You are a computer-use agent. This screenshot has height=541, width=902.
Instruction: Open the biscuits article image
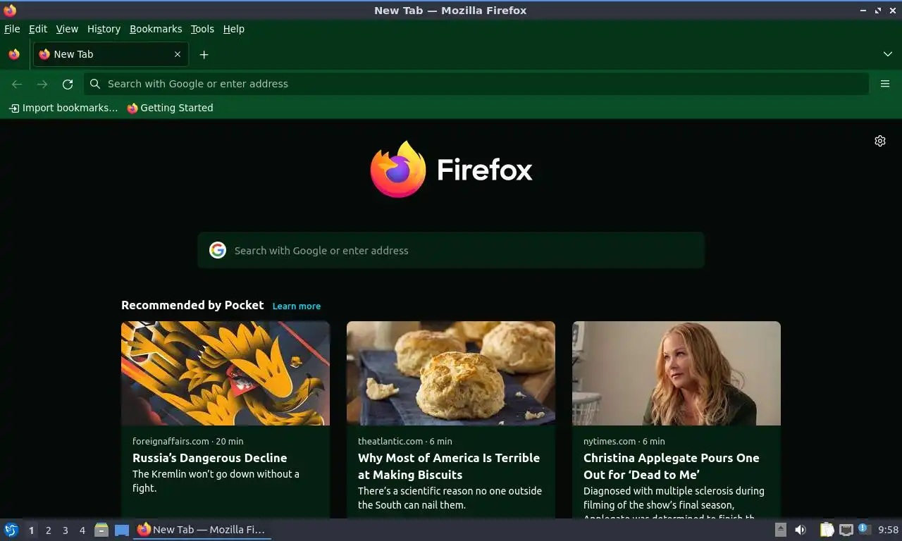pos(451,373)
